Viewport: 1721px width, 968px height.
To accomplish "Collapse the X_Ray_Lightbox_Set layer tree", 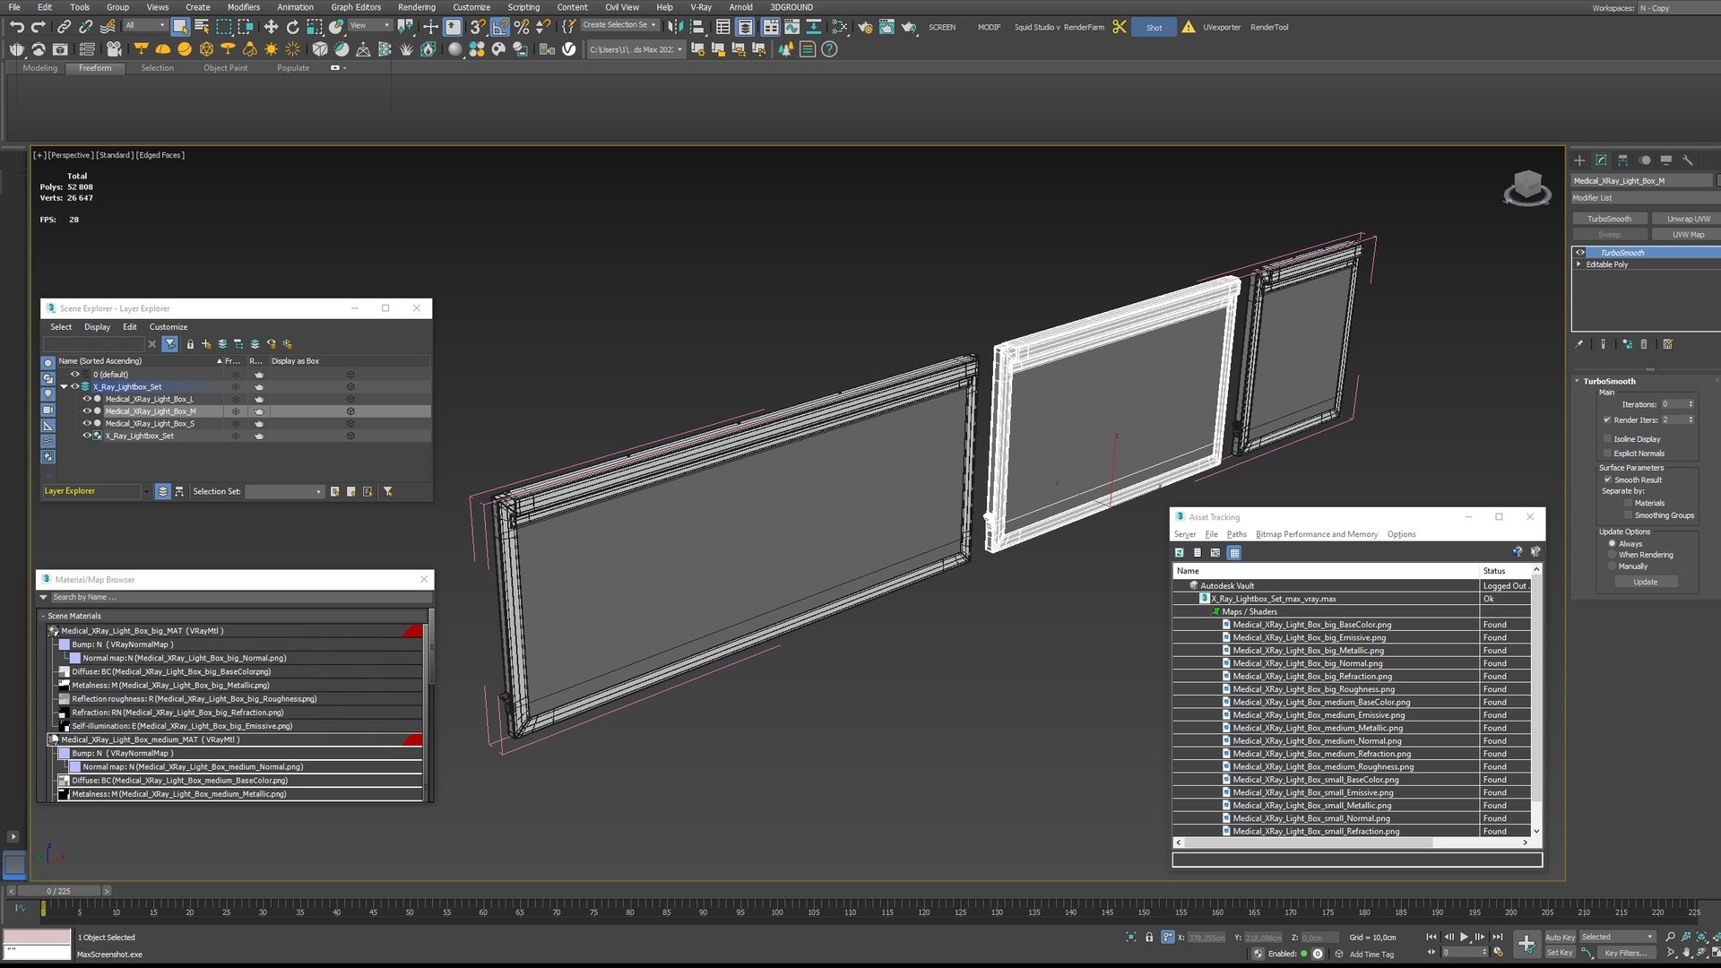I will [x=64, y=387].
